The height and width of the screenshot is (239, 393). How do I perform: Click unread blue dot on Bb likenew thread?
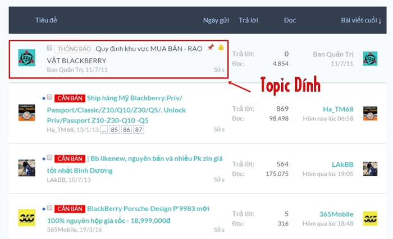[44, 158]
